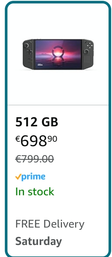Click the ABXY buttons on the console image
Screen dimensions: 112x257
pyautogui.click(x=89, y=45)
